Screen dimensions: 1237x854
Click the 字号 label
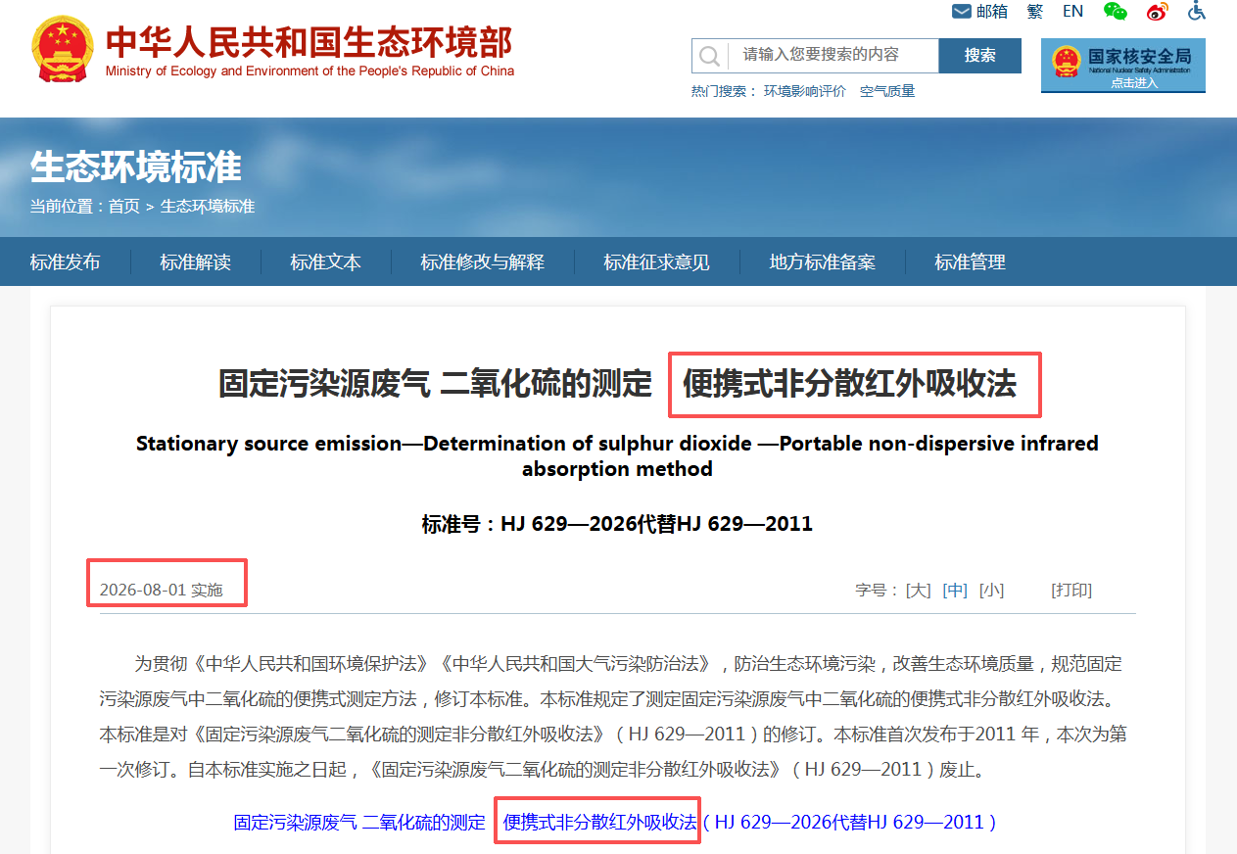tap(877, 591)
